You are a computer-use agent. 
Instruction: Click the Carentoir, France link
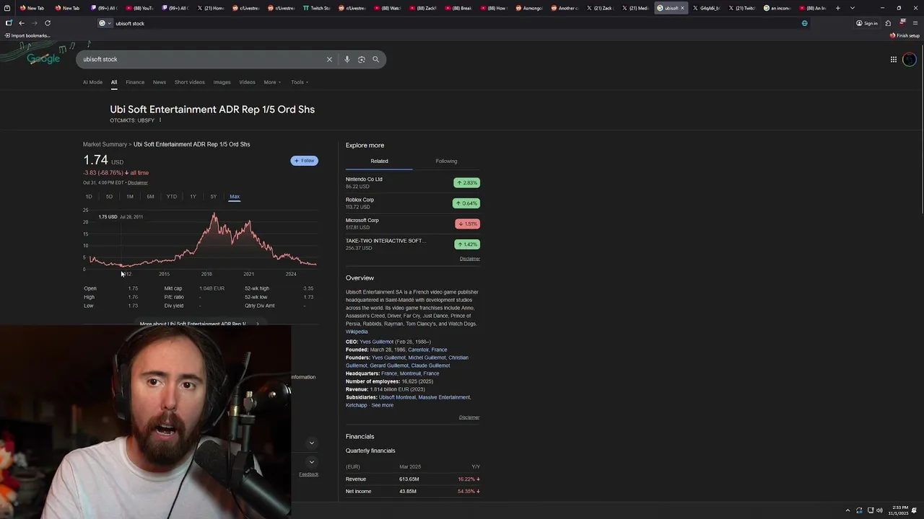(427, 350)
